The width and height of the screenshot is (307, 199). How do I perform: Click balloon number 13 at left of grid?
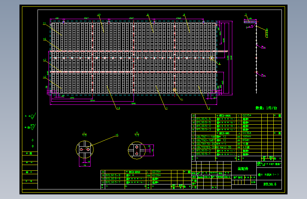point(45,77)
